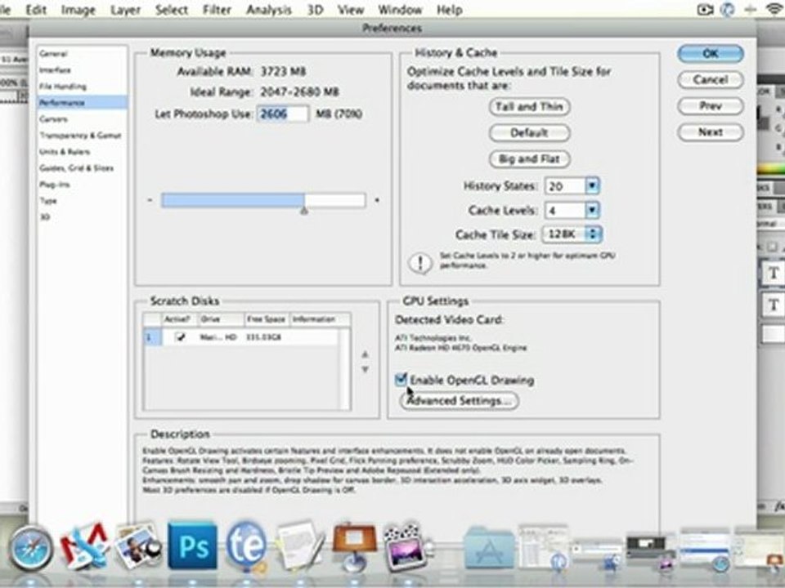785x588 pixels.
Task: Open the Cache Levels dropdown arrow
Action: 592,210
